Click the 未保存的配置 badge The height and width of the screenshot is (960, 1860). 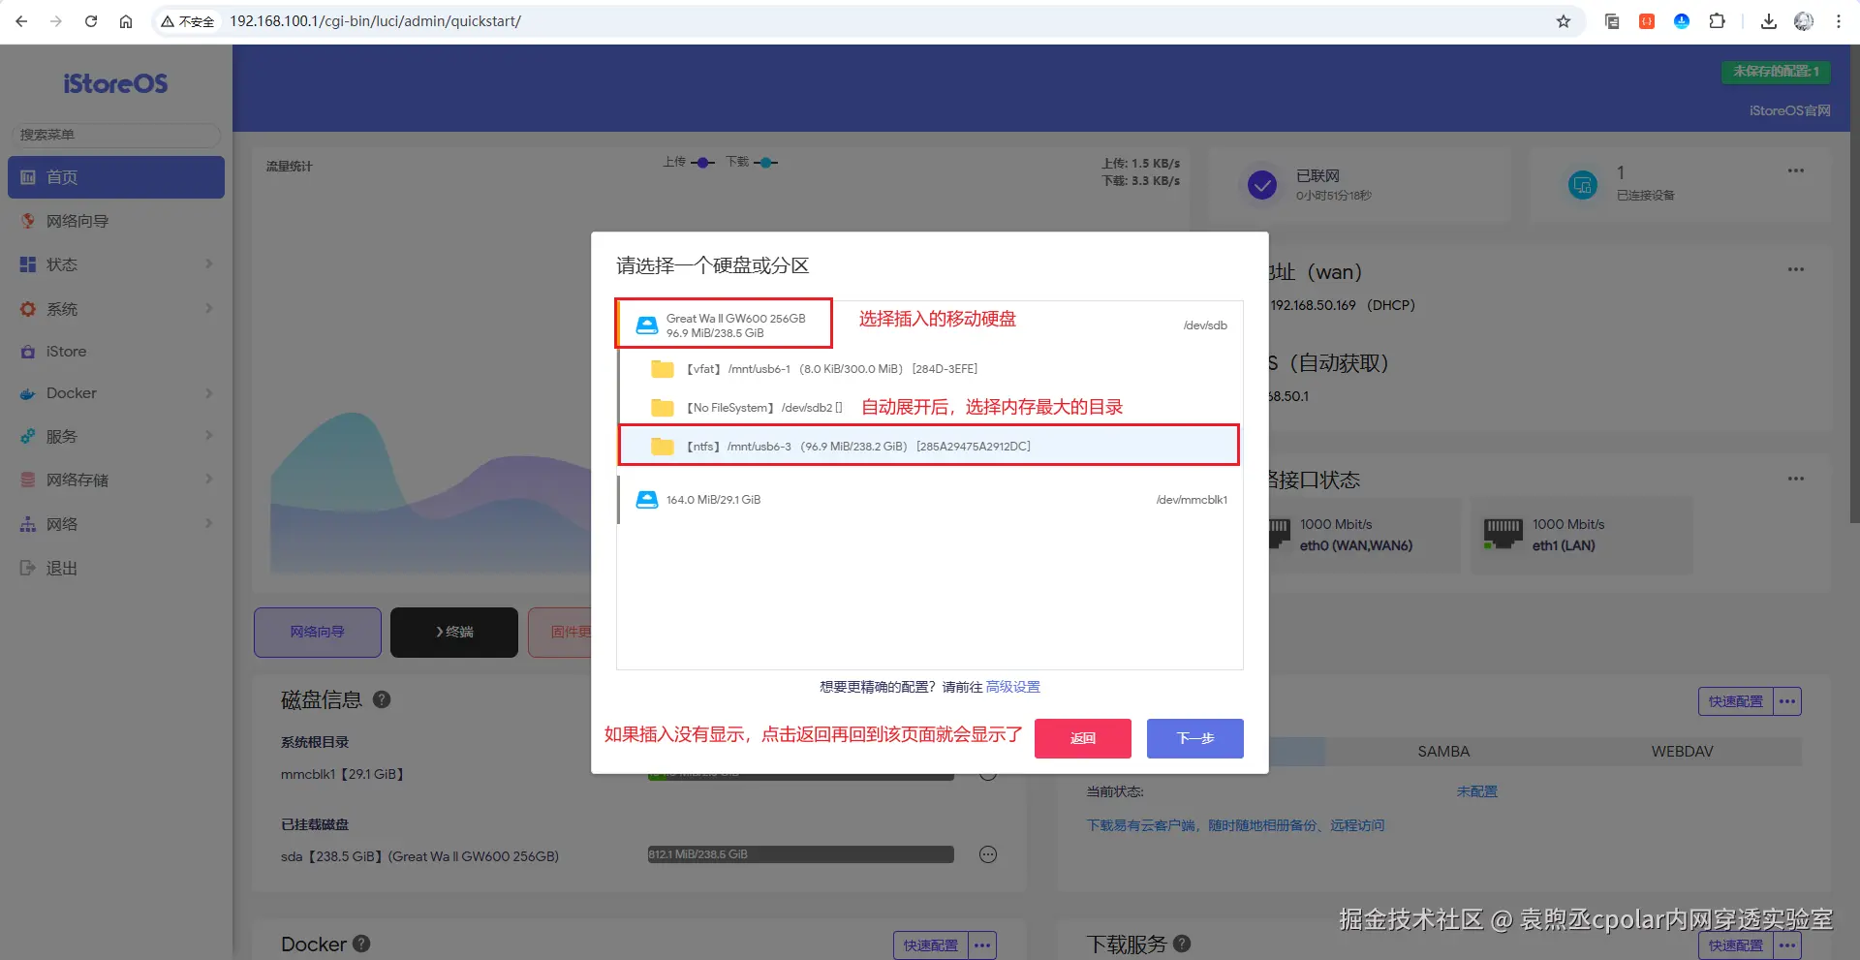click(1776, 71)
